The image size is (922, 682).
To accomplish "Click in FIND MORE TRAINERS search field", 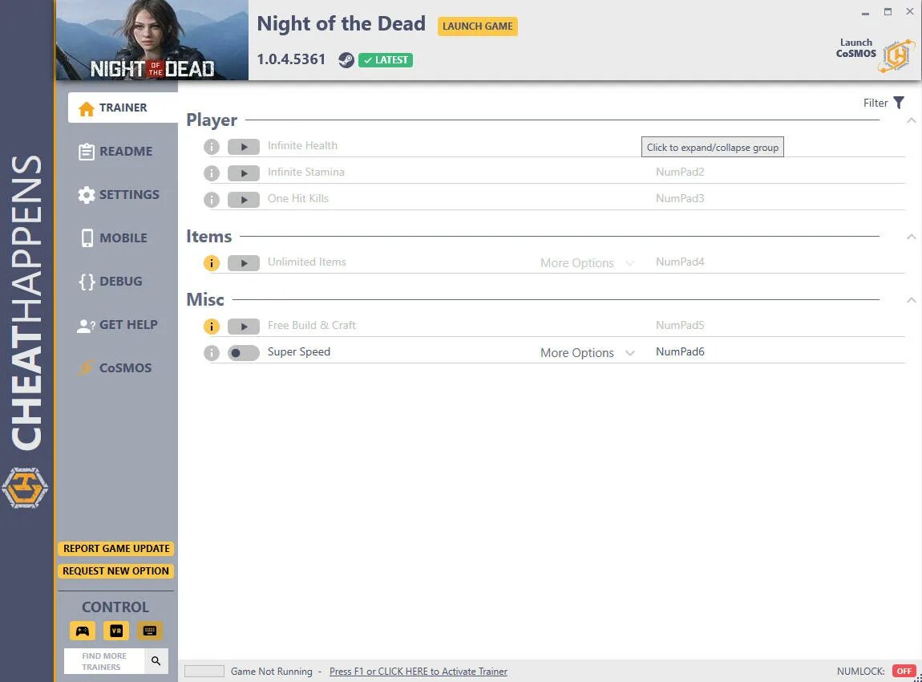I will coord(104,661).
